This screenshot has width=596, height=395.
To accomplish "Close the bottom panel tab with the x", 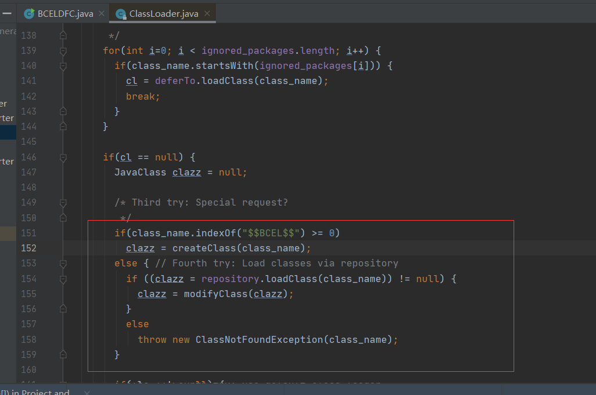I will click(87, 392).
